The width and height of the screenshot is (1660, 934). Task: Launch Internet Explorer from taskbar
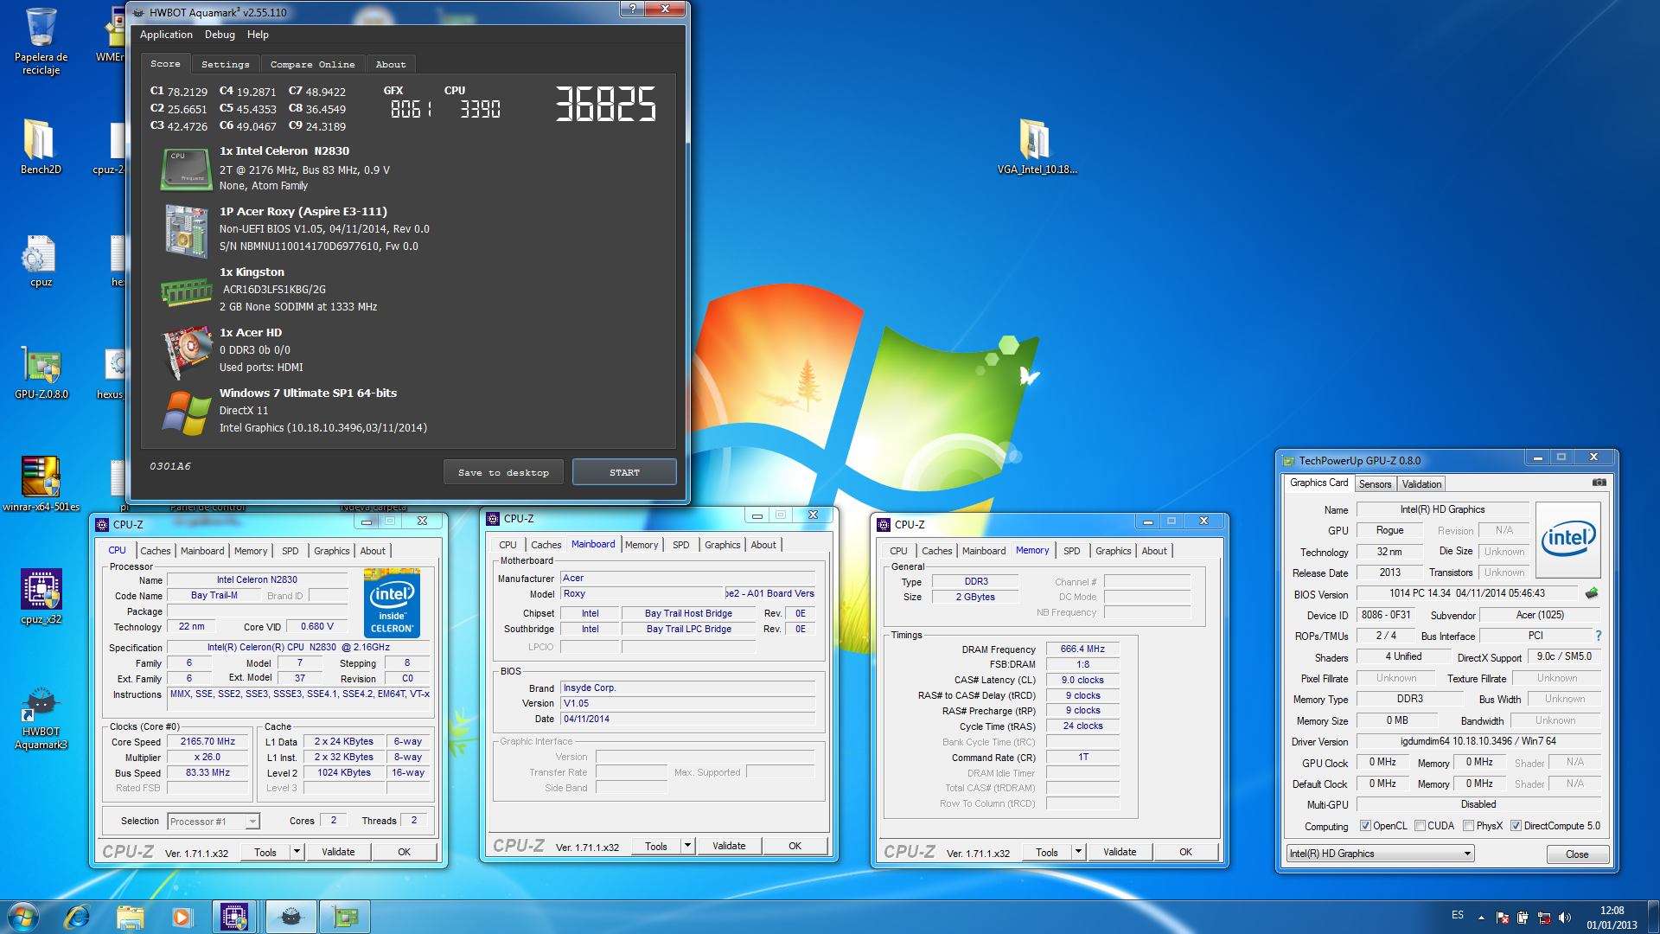[77, 917]
